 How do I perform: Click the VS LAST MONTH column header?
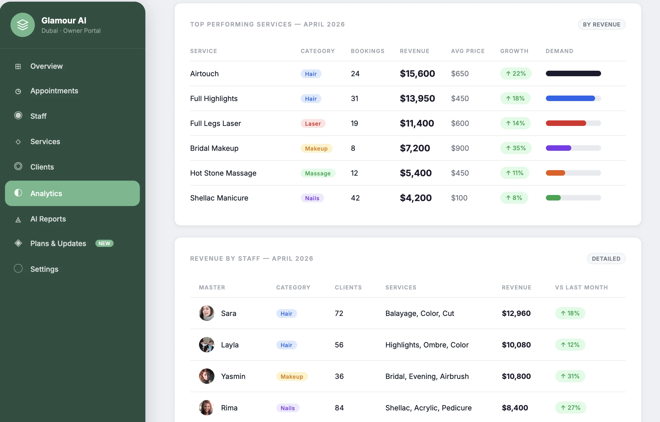[582, 288]
